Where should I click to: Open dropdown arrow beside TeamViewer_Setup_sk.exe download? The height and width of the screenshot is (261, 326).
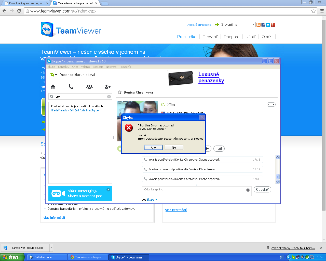pyautogui.click(x=51, y=247)
